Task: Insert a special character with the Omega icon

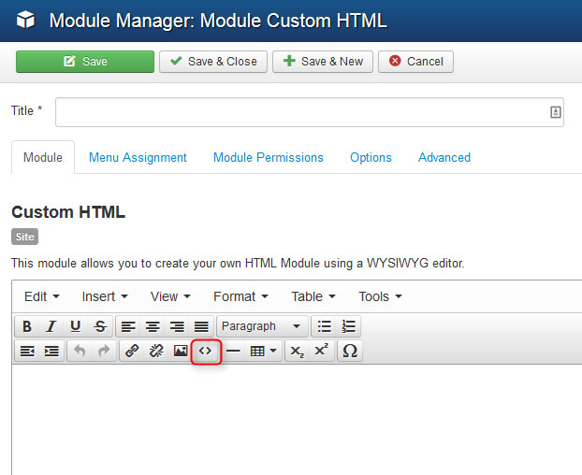Action: [x=350, y=351]
